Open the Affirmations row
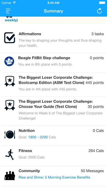The width and height of the screenshot is (107, 190). pos(53,40)
